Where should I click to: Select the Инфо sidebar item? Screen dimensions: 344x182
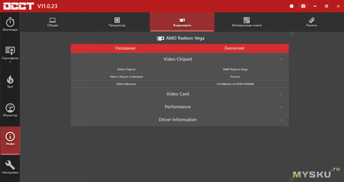(x=10, y=140)
